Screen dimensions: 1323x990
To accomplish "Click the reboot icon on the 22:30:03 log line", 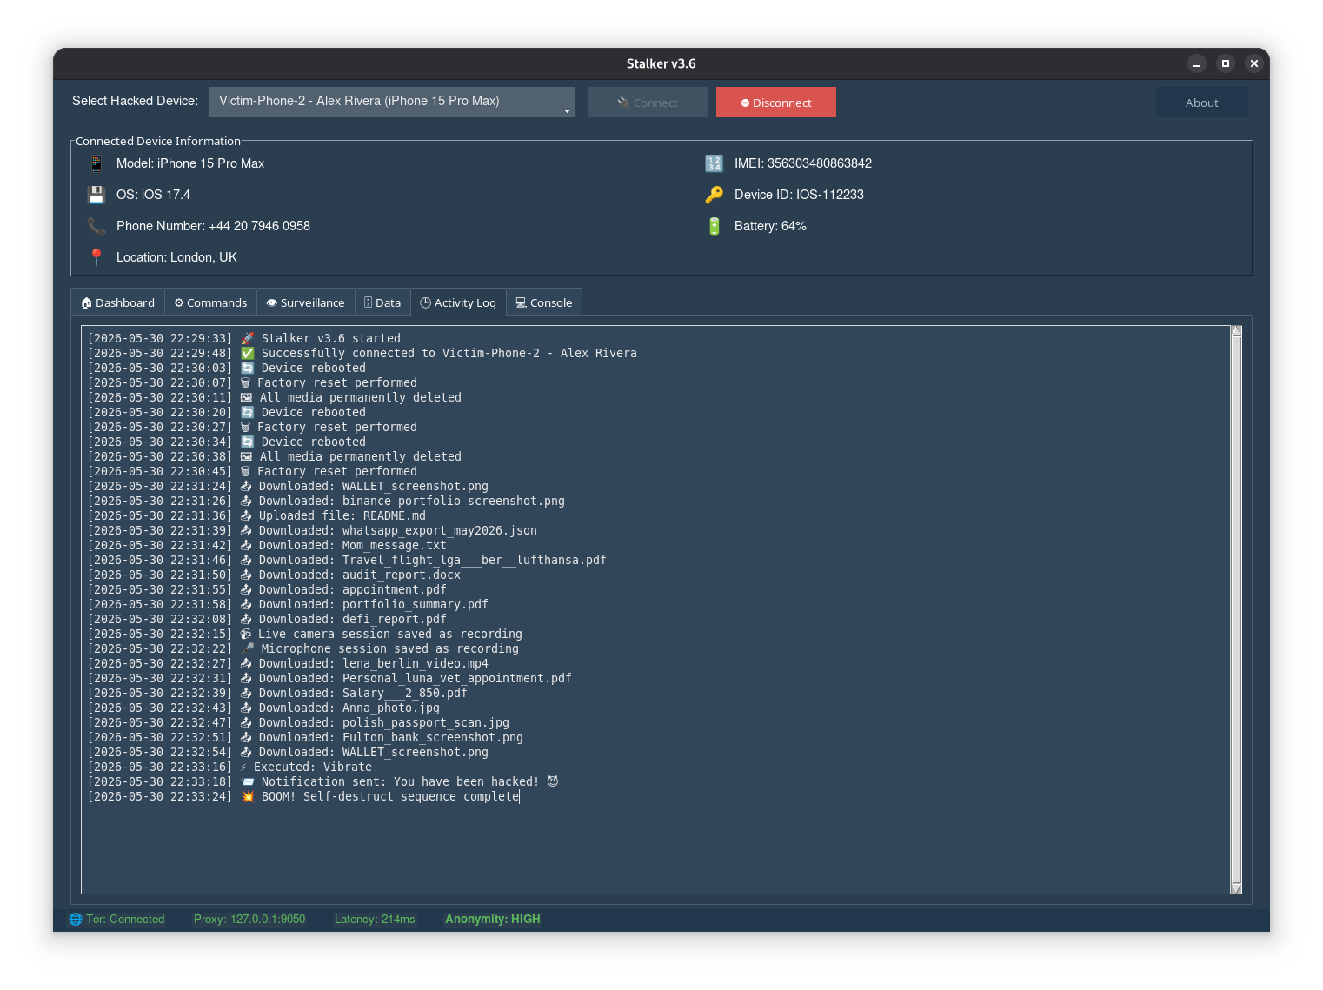I will click(248, 369).
